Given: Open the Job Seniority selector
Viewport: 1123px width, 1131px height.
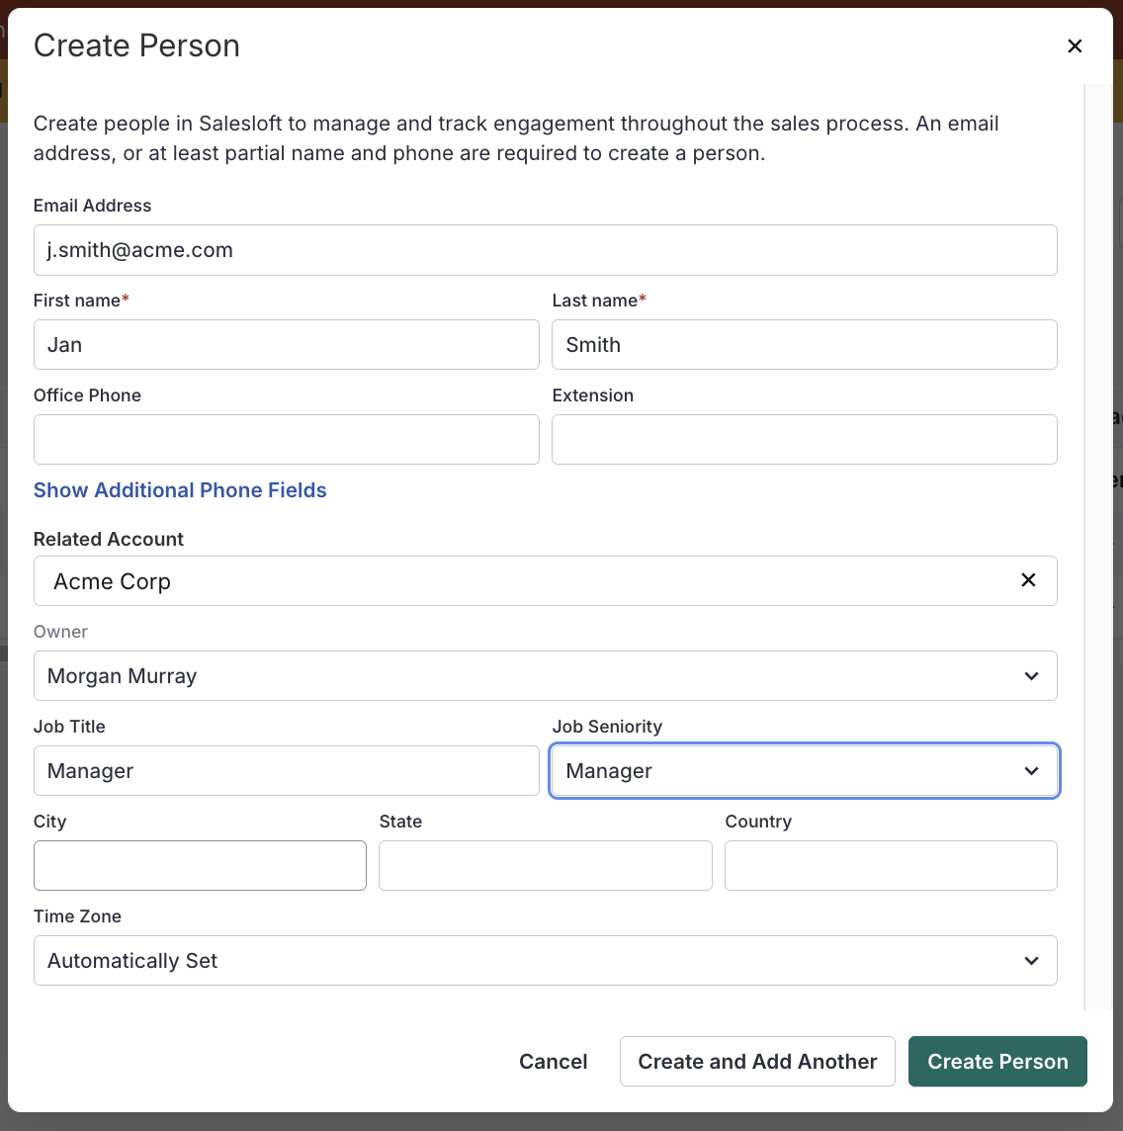Looking at the screenshot, I should [x=804, y=771].
